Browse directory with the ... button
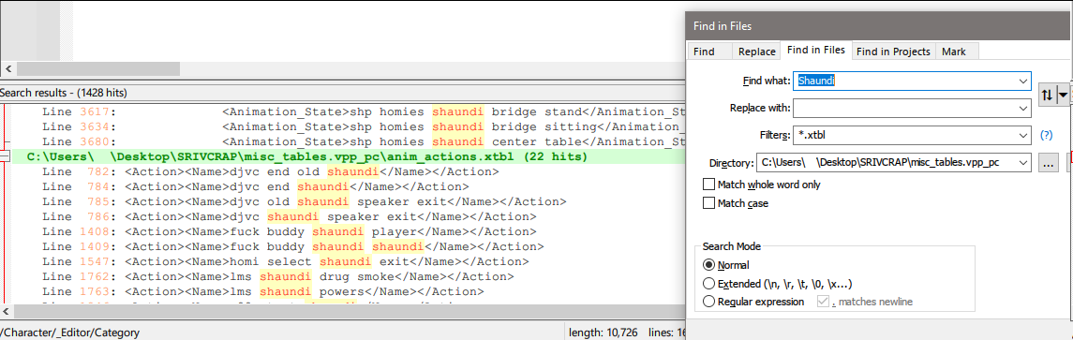The image size is (1073, 340). pyautogui.click(x=1047, y=163)
